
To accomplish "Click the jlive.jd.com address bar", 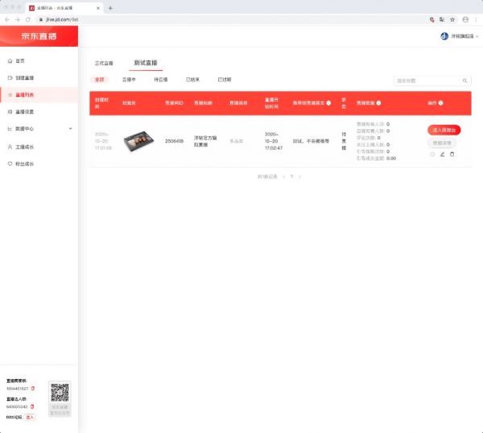I will pos(231,19).
